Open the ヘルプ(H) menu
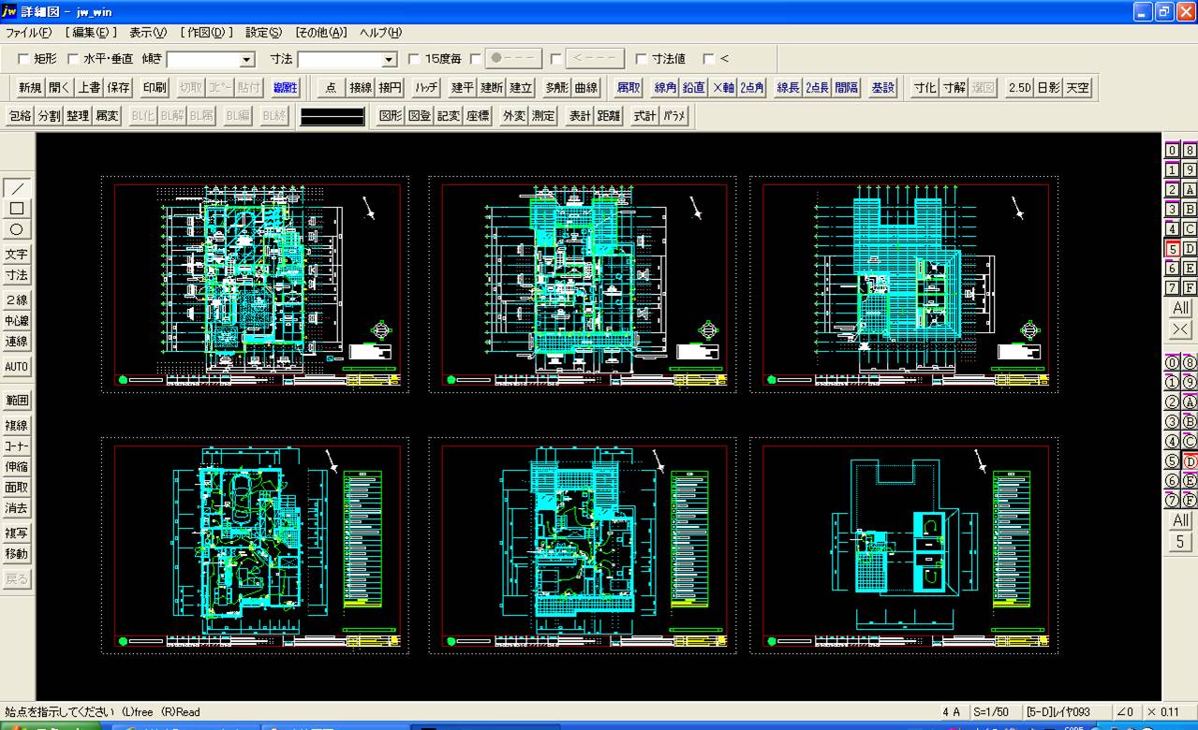 [x=381, y=33]
